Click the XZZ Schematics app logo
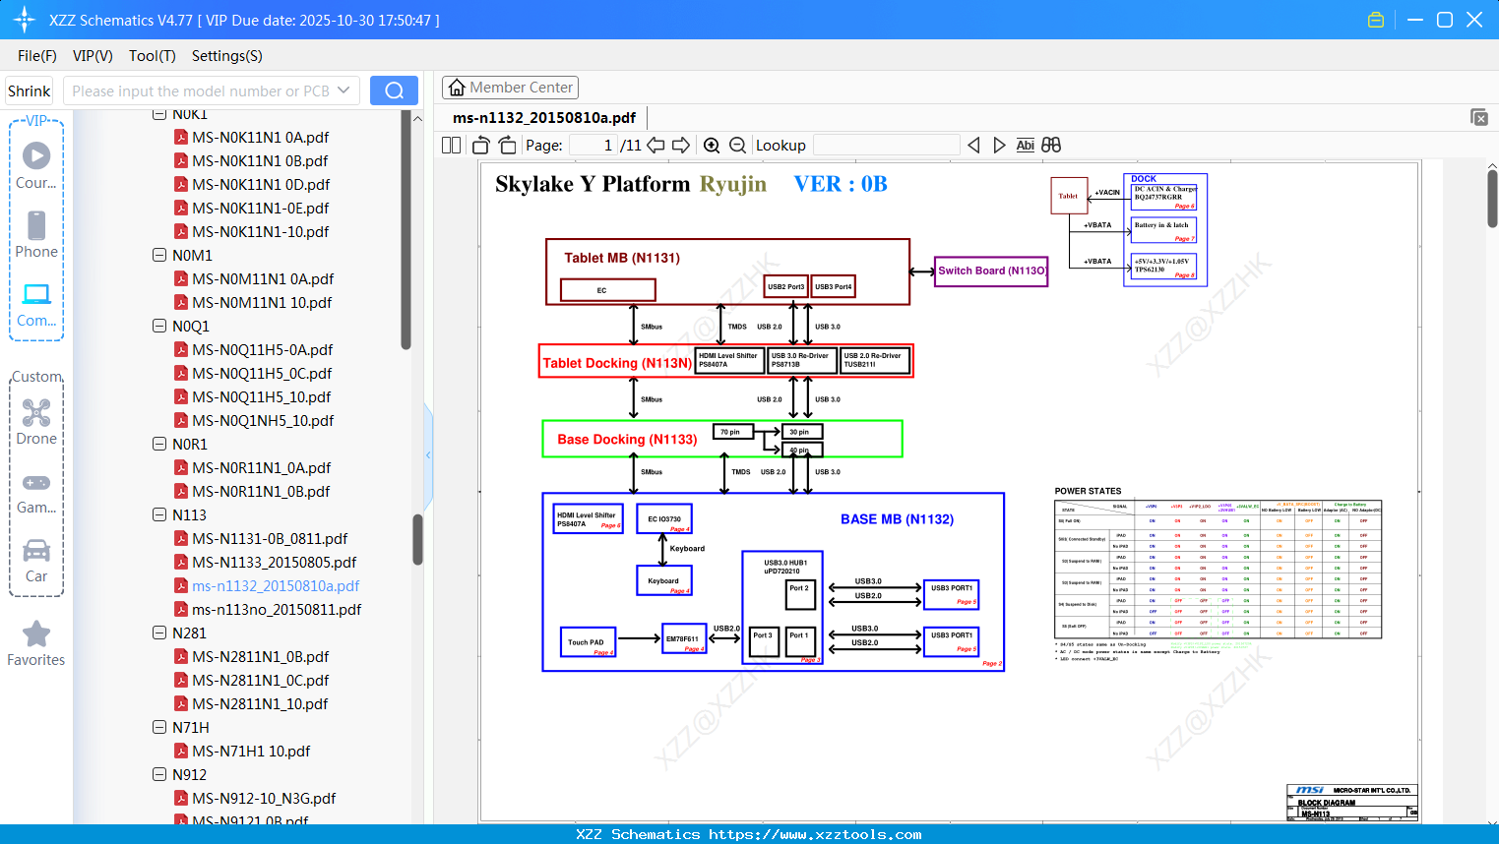Screen dimensions: 1499x844 (25, 20)
